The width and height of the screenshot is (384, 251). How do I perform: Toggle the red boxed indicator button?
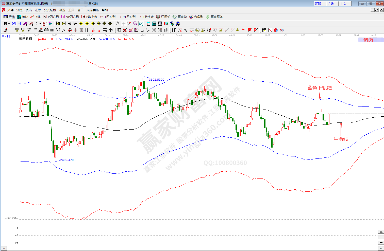45,24
